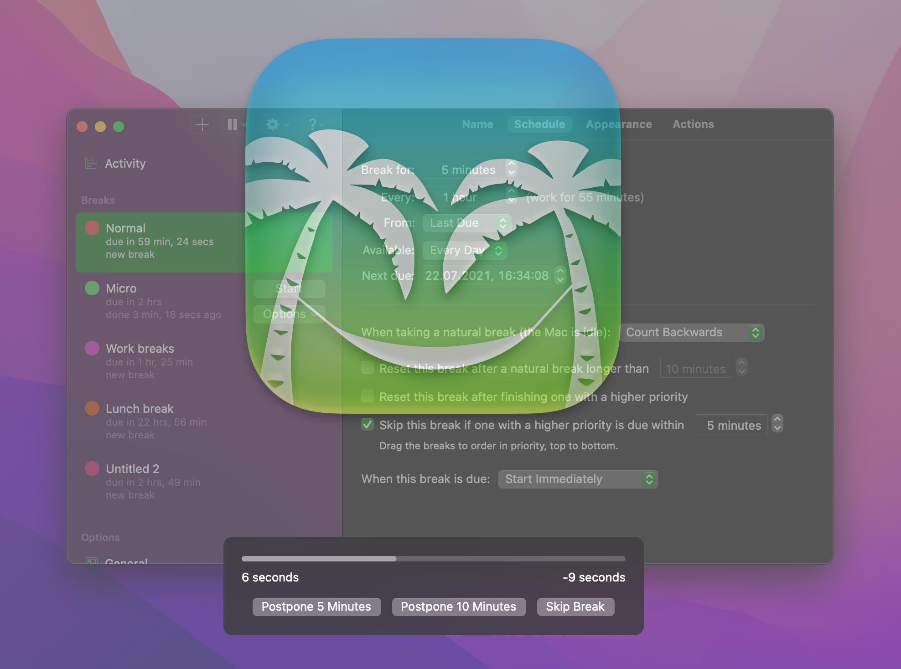Select the Normal break in the list
This screenshot has height=669, width=901.
204,242
